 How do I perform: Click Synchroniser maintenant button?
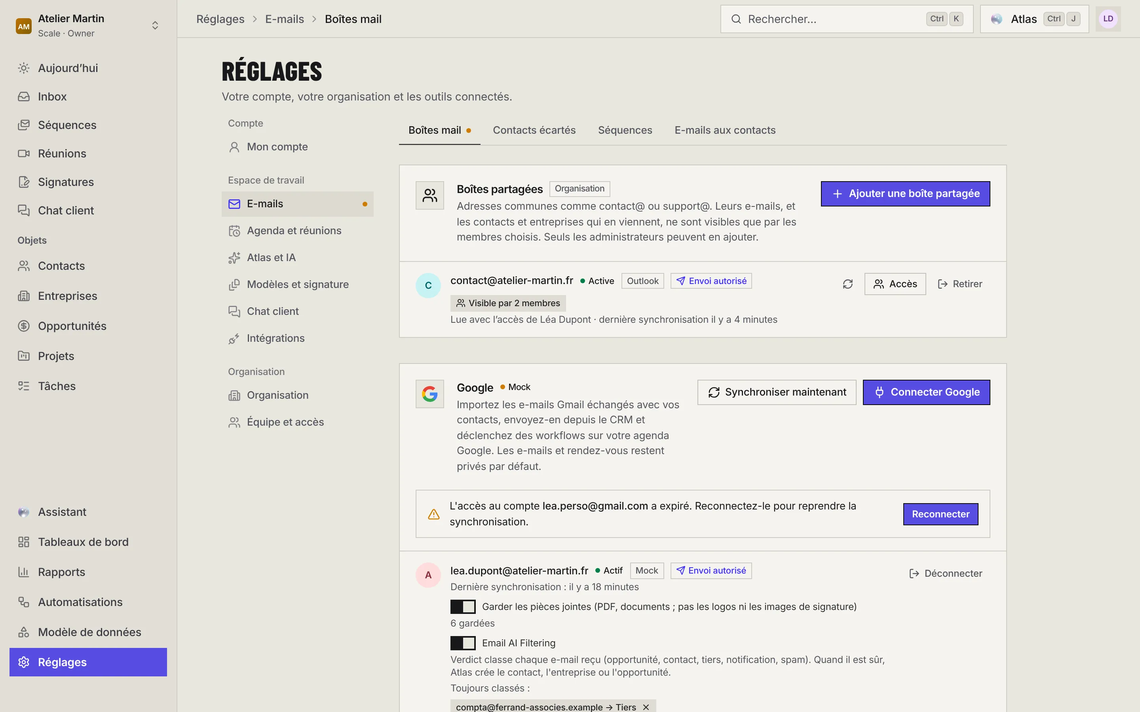tap(777, 392)
